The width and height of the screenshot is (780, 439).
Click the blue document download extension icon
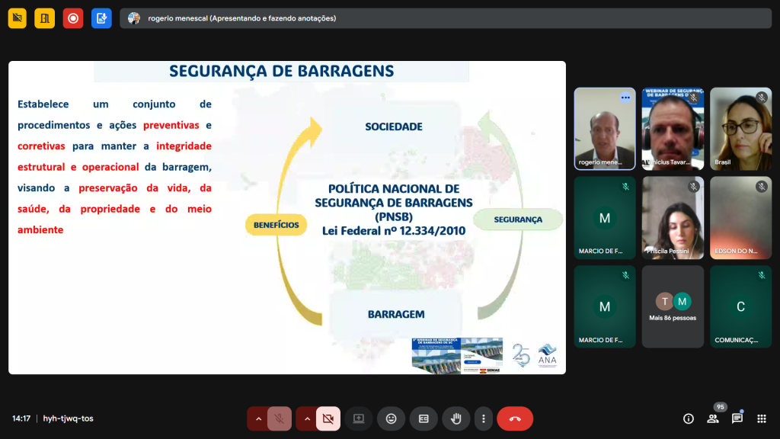point(101,18)
